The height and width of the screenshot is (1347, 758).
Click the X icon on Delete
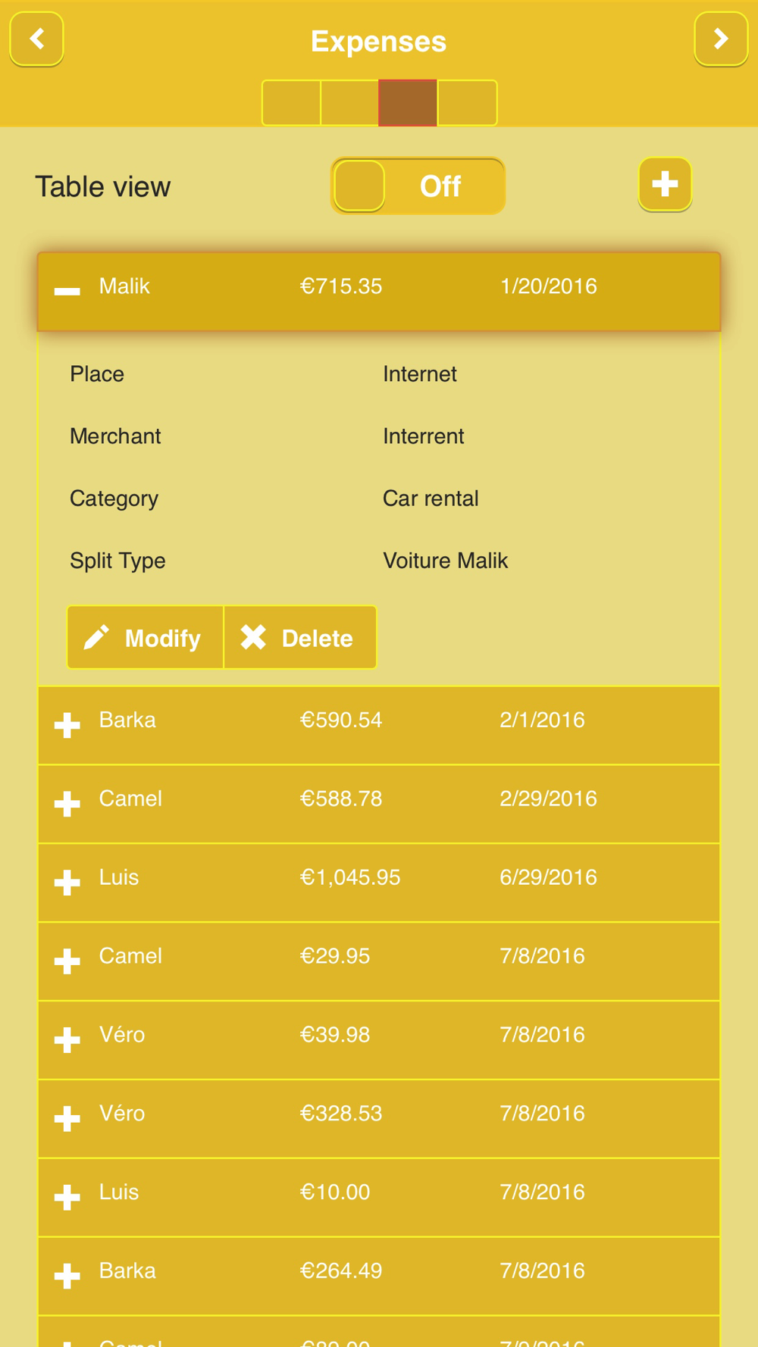[254, 638]
